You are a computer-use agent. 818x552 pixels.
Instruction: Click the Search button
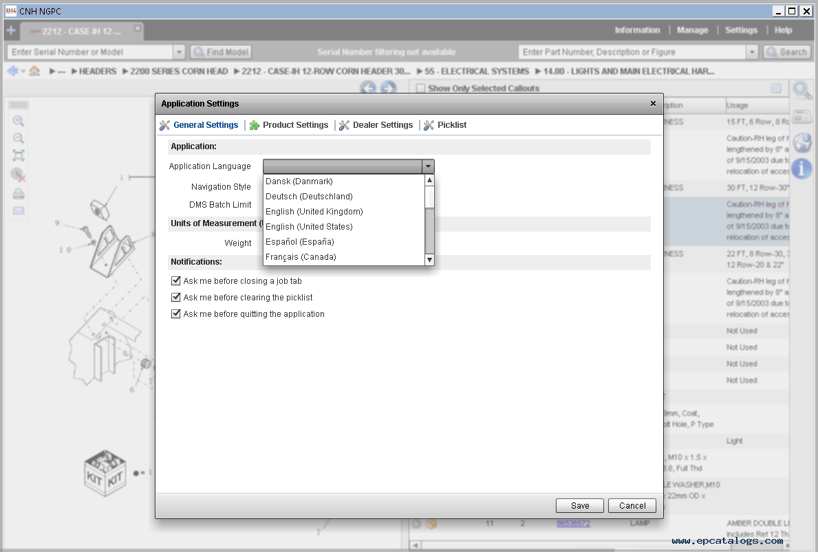tap(787, 52)
